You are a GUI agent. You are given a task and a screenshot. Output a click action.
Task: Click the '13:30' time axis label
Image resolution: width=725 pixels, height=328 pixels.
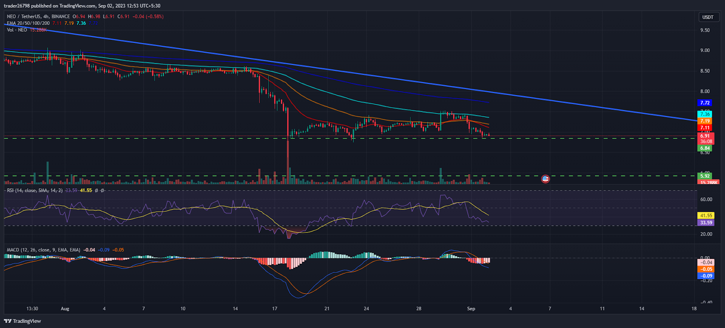(x=32, y=309)
